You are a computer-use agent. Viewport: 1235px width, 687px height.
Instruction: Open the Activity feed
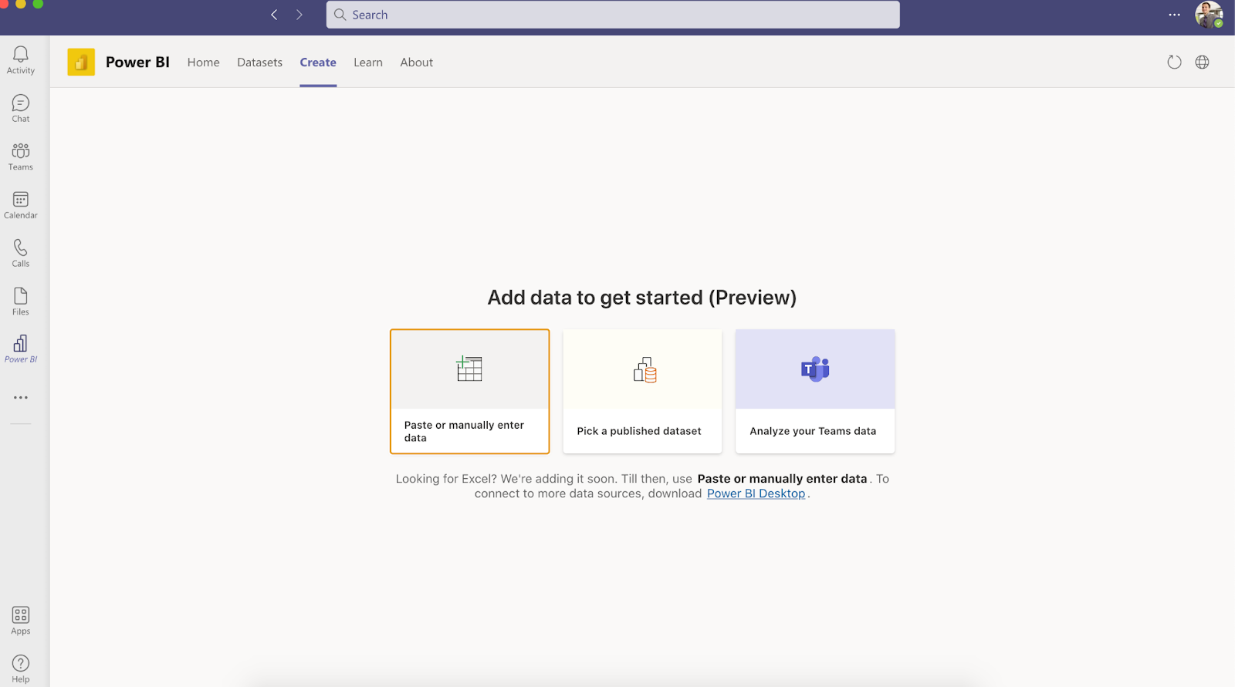pos(21,59)
